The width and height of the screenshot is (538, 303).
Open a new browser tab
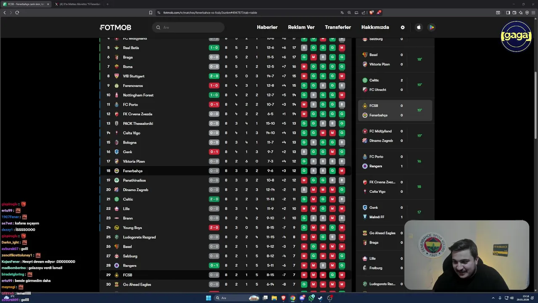pyautogui.click(x=108, y=4)
